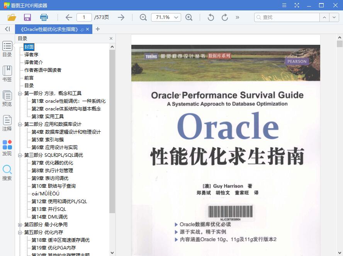Select 封面 in the outline
Image resolution: width=343 pixels, height=256 pixels.
[x=29, y=47]
